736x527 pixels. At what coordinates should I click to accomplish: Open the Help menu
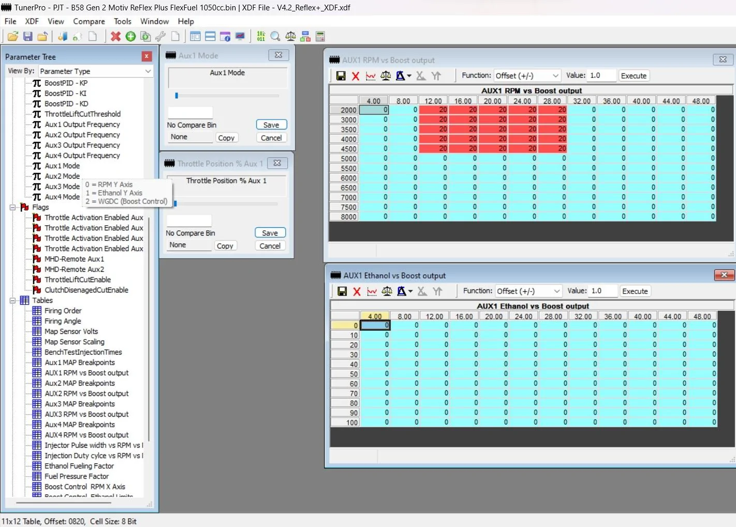click(186, 21)
